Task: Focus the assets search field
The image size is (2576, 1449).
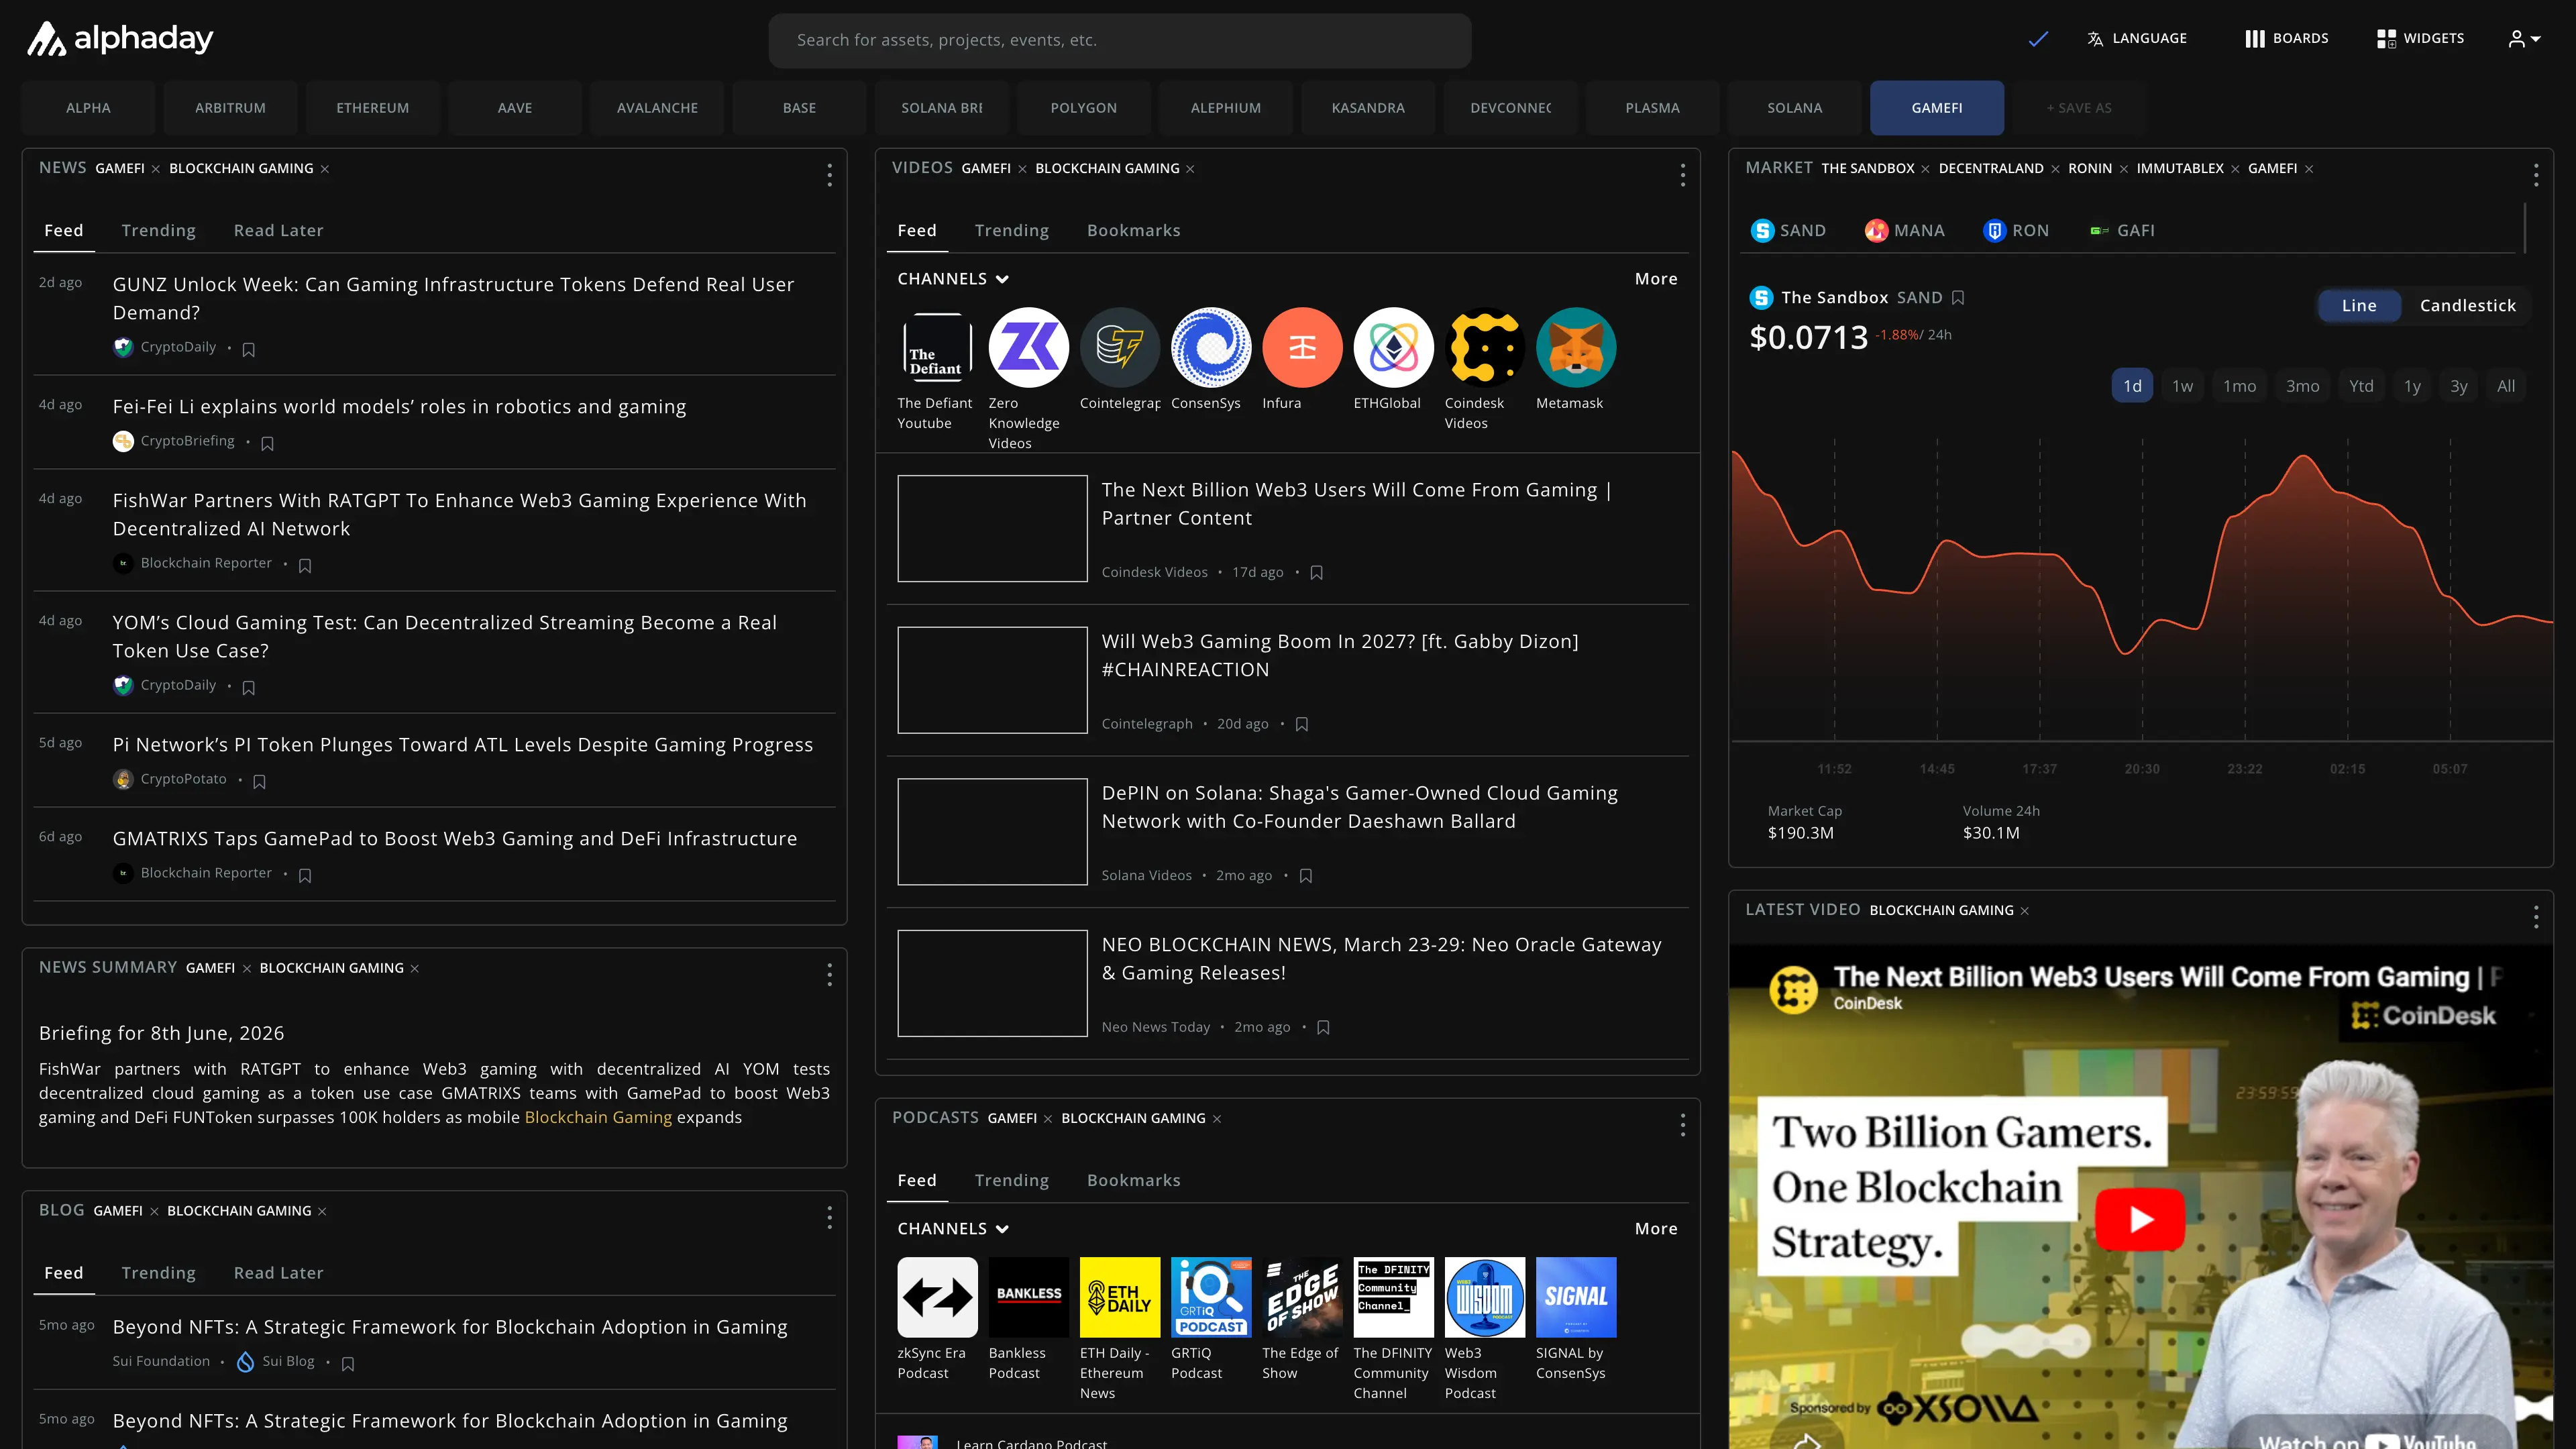Action: [1119, 40]
